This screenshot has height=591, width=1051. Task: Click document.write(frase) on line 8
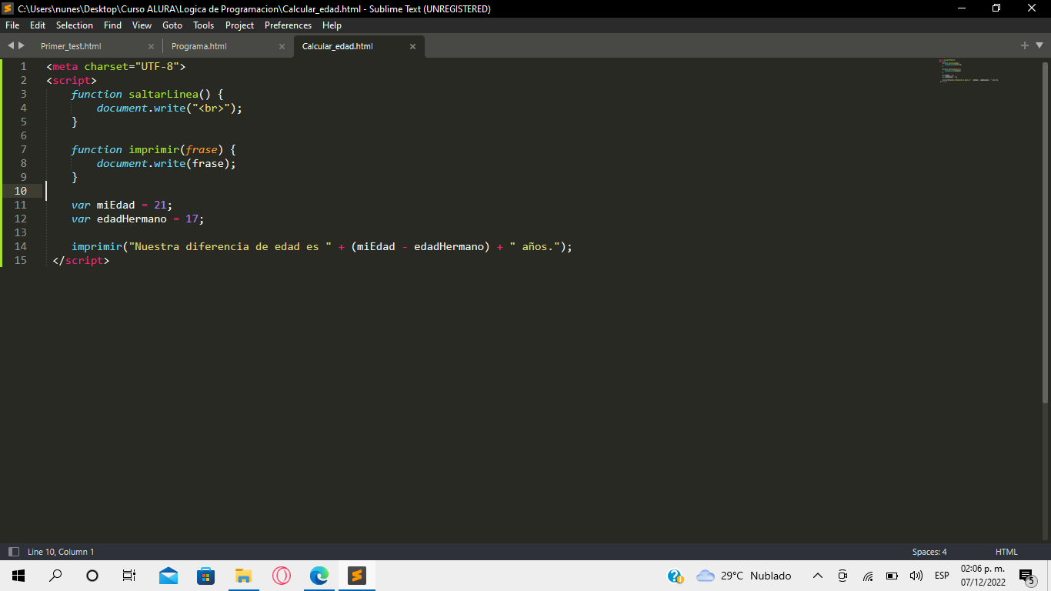point(166,163)
